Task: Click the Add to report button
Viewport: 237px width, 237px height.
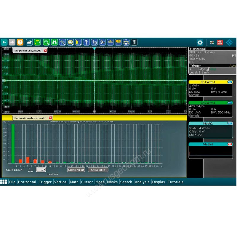Action: [76, 170]
